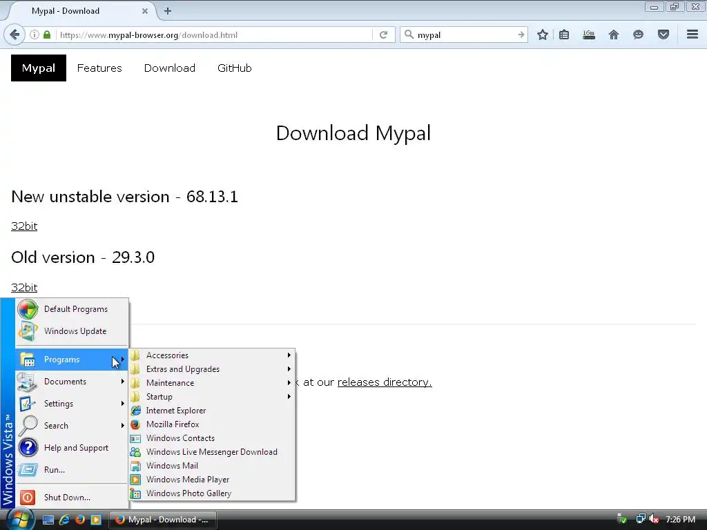Expand the Startup folder

[x=211, y=397]
